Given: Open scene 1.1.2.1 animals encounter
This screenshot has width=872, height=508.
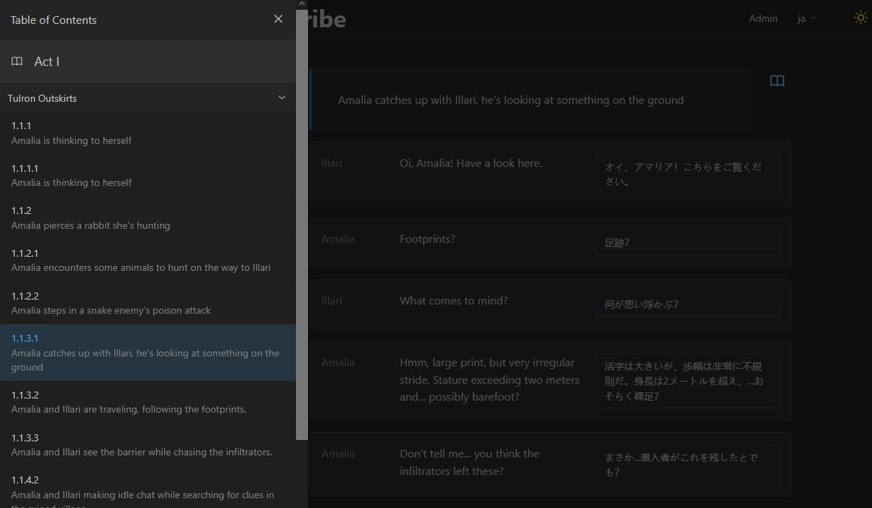Looking at the screenshot, I should [x=140, y=260].
